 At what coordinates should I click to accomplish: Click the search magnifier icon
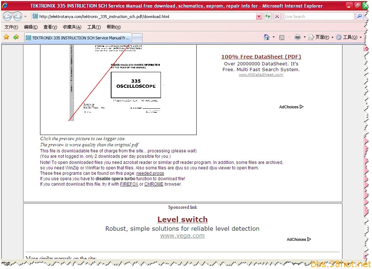click(359, 16)
